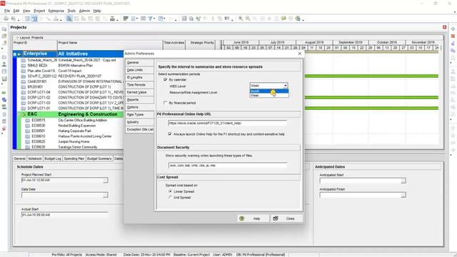Click the red X Delete icon on the right bar
Image resolution: width=457 pixels, height=257 pixels.
[453, 36]
